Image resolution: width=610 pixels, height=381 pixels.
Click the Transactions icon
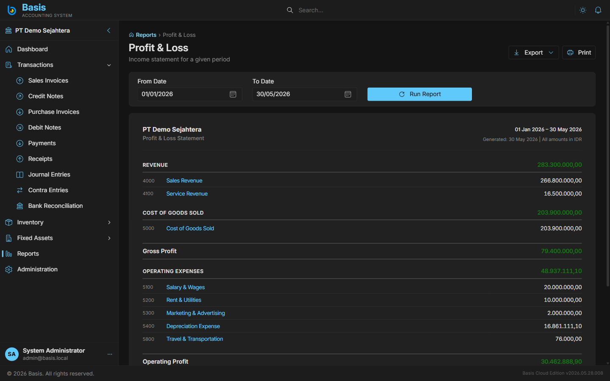(x=8, y=65)
